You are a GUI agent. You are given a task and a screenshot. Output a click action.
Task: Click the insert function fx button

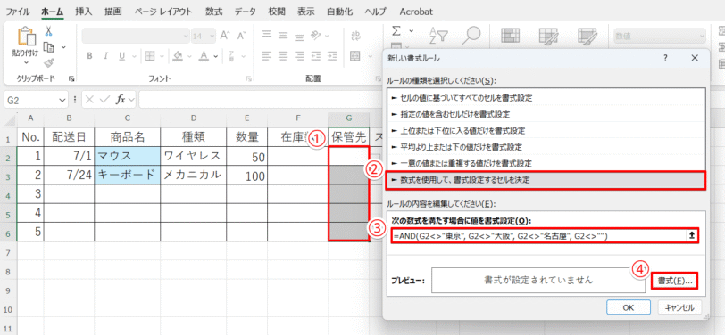(x=121, y=100)
